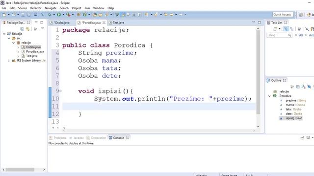Toggle Hide Fields filter in Outline
This screenshot has width=314, height=176.
[309, 87]
